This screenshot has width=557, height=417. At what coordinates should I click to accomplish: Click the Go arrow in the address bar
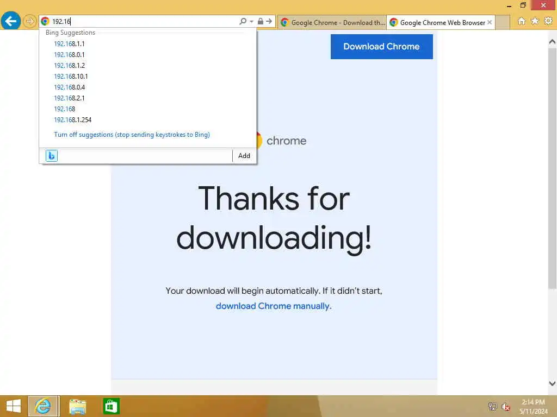click(x=269, y=21)
